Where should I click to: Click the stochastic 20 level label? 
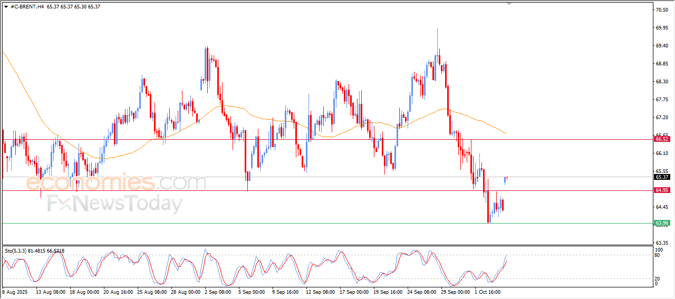[x=657, y=278]
